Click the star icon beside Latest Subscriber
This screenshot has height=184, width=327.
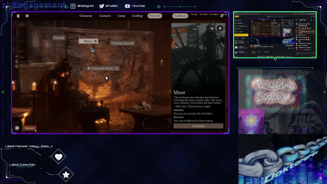[66, 175]
